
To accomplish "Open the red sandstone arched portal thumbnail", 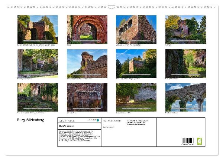I will (87, 29).
